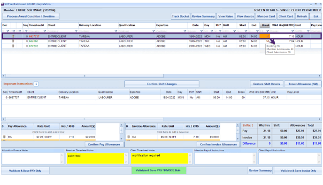Click date 20/04/2022 cell
The height and width of the screenshot is (185, 323).
(195, 46)
